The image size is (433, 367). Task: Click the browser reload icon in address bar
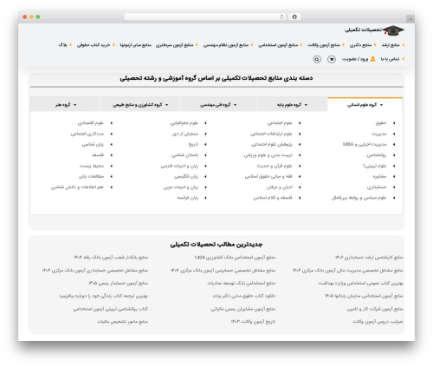click(281, 17)
